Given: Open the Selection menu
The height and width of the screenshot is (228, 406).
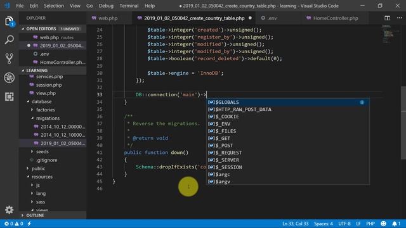Looking at the screenshot, I should coord(53,6).
